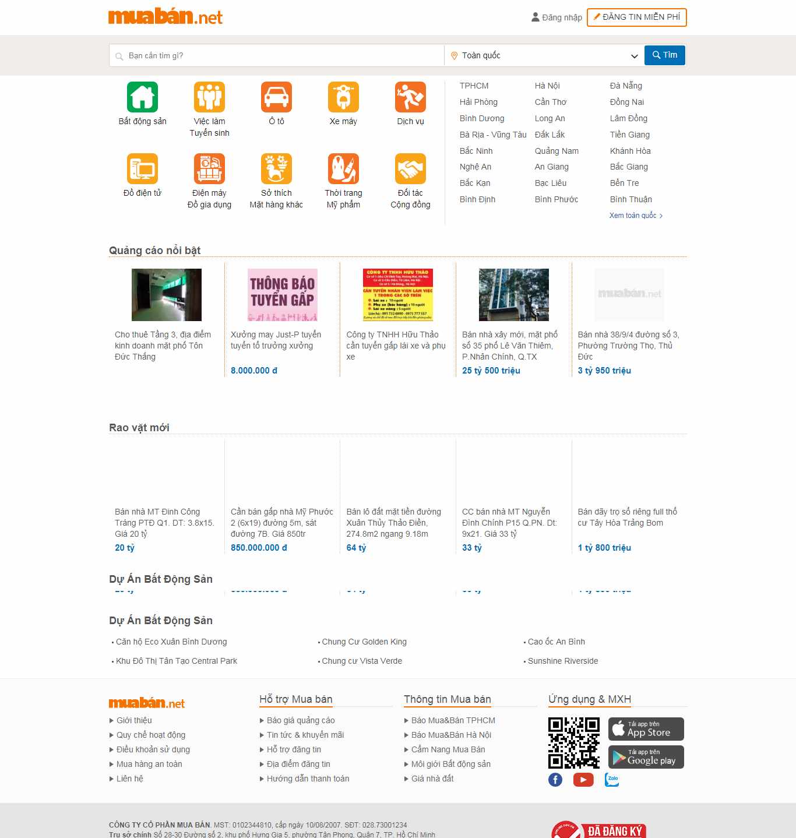Open the Ô tô category
The width and height of the screenshot is (796, 838).
tap(277, 98)
